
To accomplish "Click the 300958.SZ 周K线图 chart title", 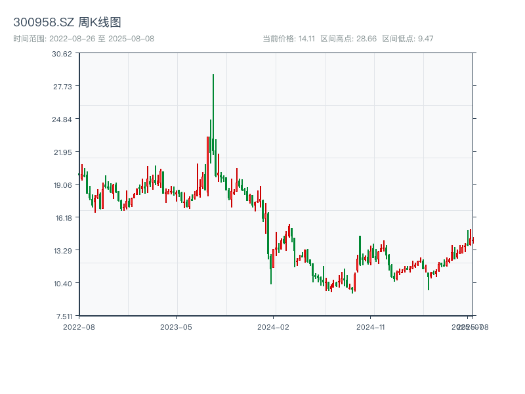I will tap(67, 22).
